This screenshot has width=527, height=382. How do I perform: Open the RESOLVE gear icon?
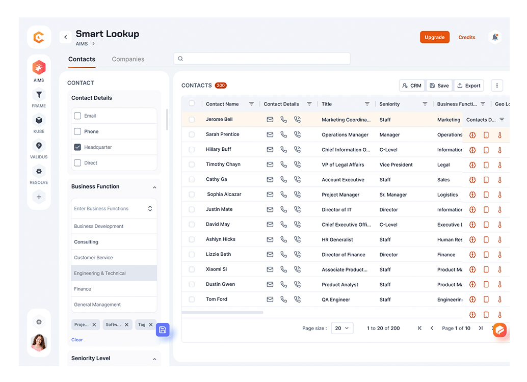(x=39, y=172)
